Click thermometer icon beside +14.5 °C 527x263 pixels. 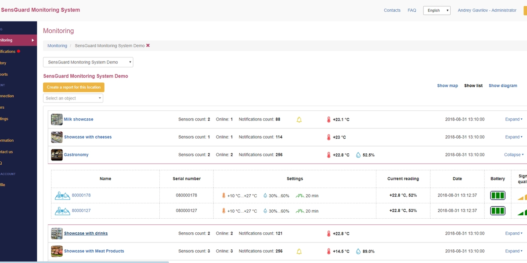328,251
